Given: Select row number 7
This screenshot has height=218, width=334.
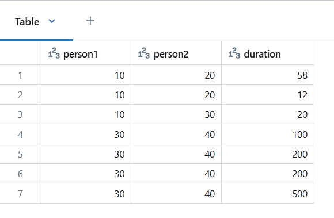Looking at the screenshot, I should tap(20, 194).
